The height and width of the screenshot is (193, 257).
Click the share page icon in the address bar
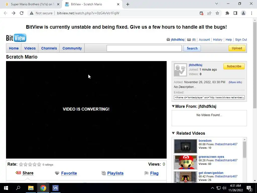209,13
